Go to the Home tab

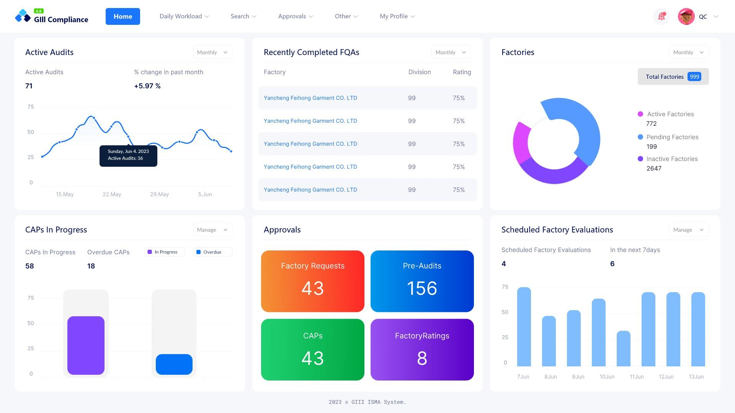click(123, 16)
